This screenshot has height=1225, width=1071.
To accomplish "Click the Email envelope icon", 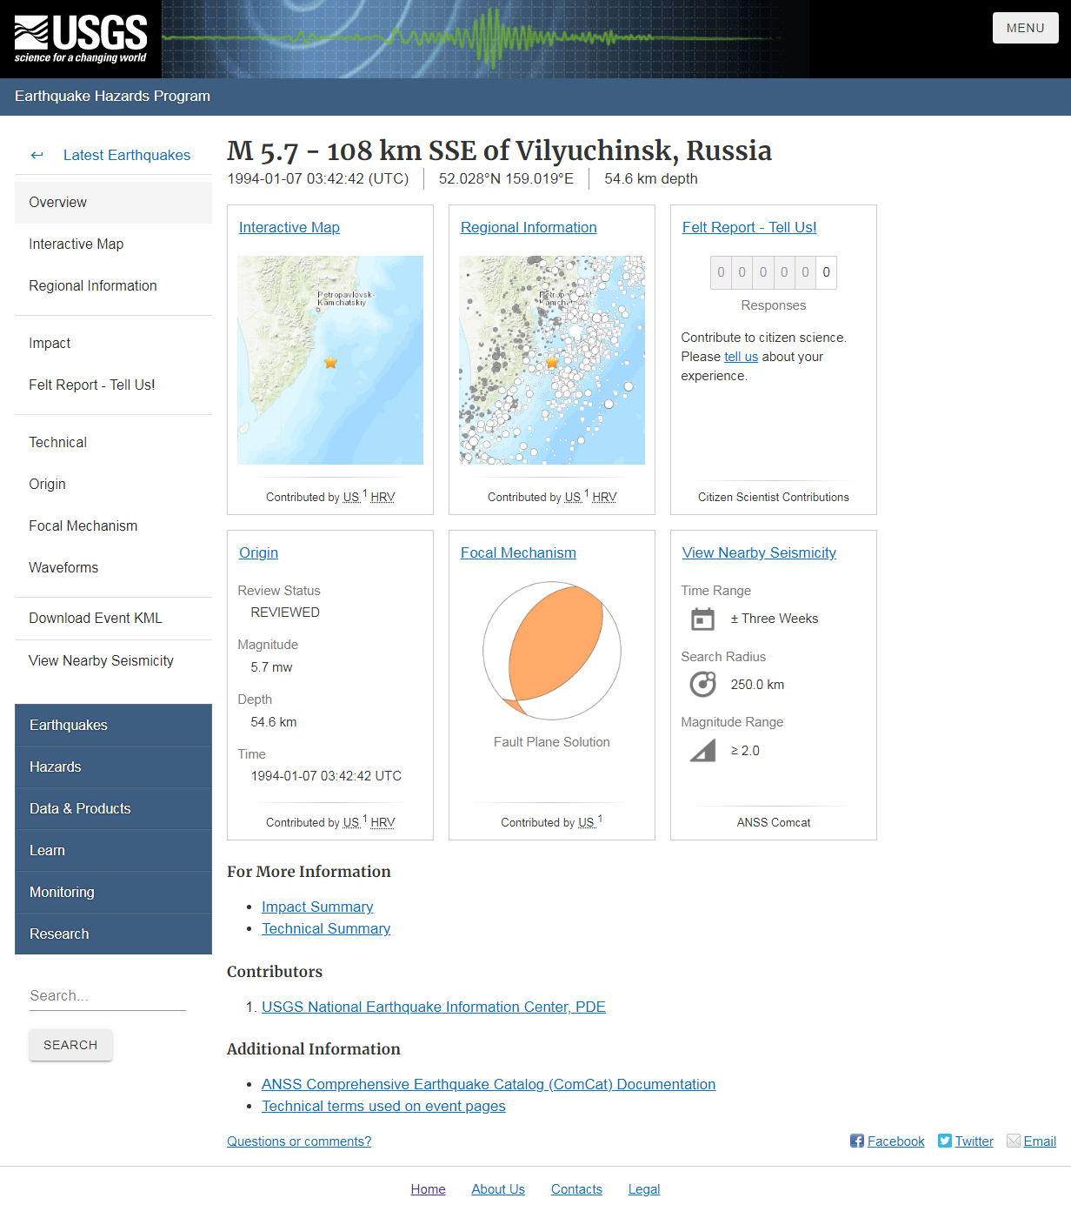I will click(1014, 1141).
